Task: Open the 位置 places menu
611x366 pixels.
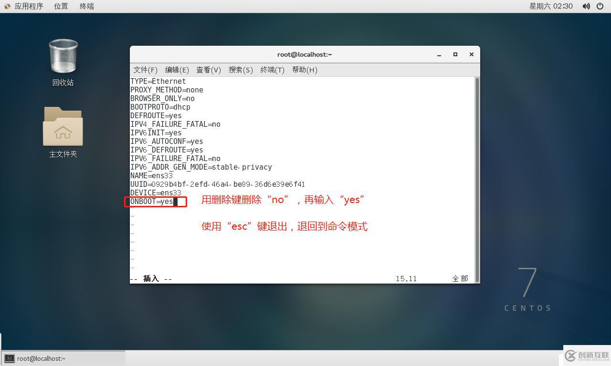Action: (x=61, y=6)
